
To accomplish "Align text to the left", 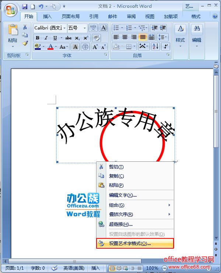I will click(116, 37).
